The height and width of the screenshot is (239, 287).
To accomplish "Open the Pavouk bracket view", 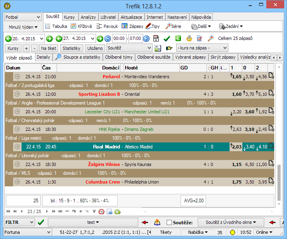I will point(107,26).
